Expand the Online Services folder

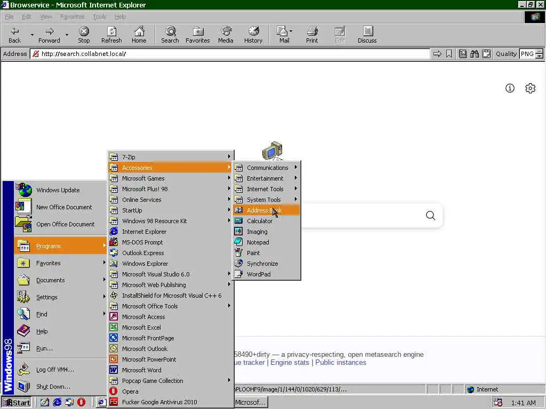coord(170,200)
